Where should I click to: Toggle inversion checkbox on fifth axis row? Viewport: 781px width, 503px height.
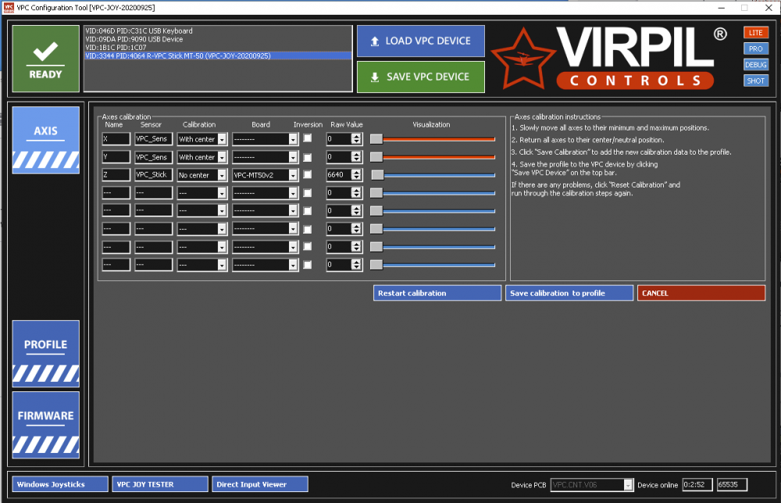coord(308,211)
